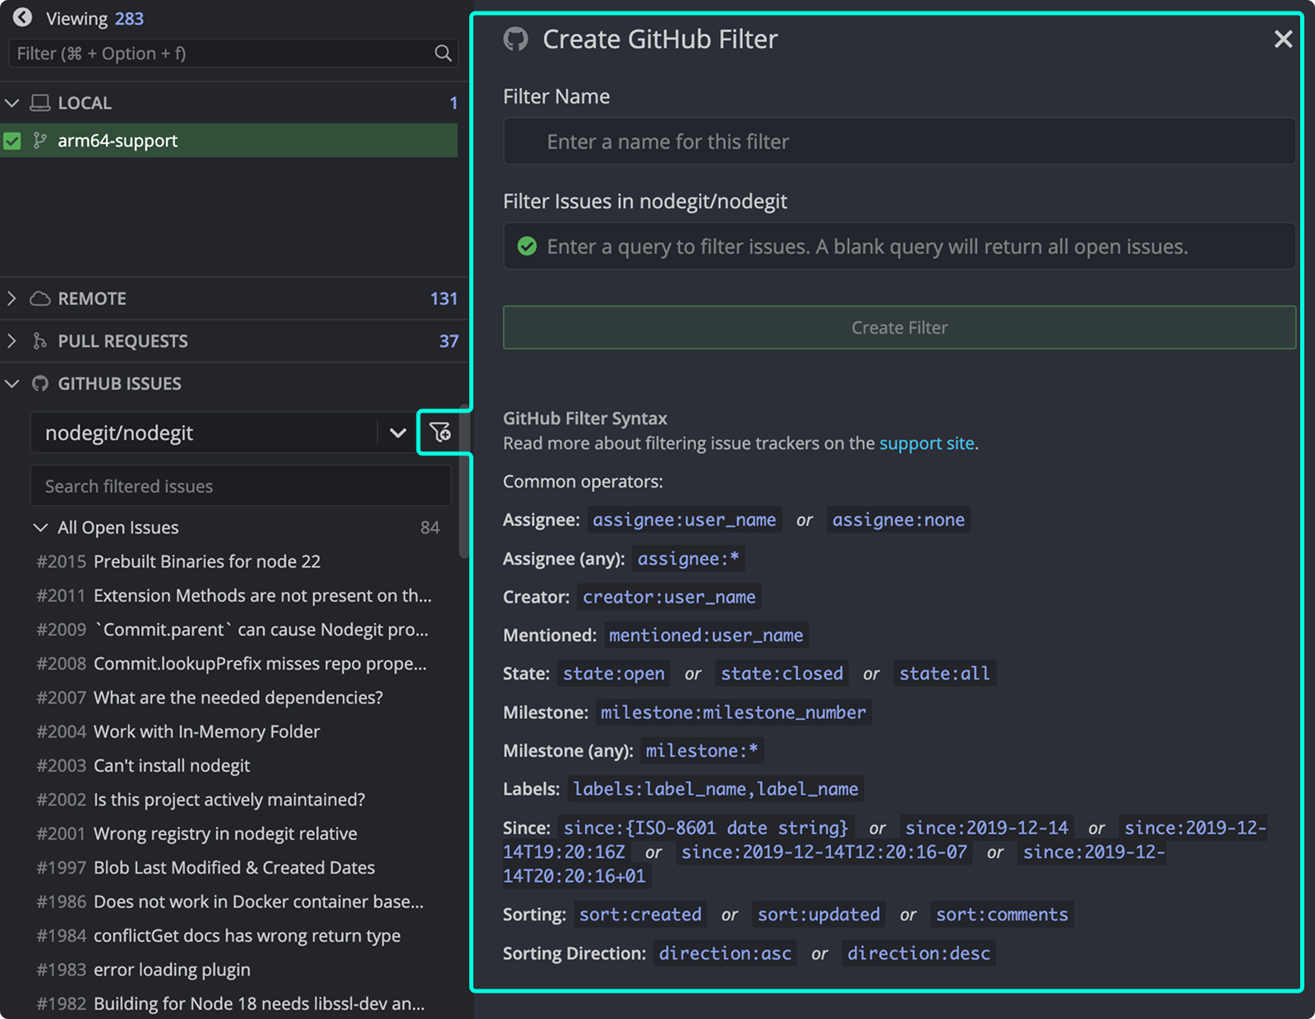1315x1019 pixels.
Task: Click the back arrow navigation icon
Action: (x=22, y=17)
